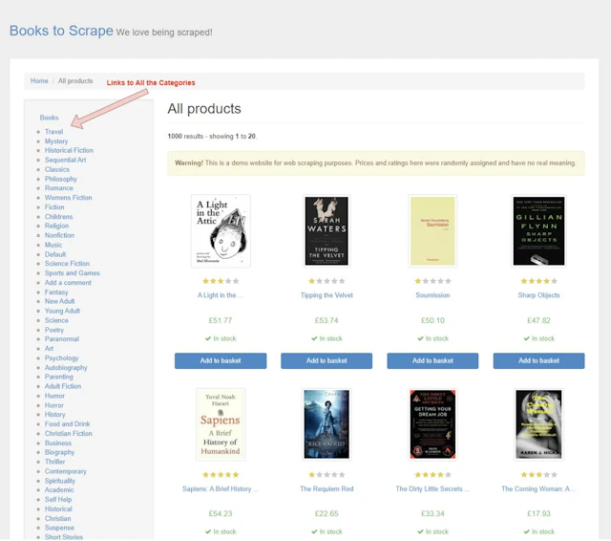Open the Sharp Objects cover image
This screenshot has height=541, width=611.
click(x=538, y=231)
